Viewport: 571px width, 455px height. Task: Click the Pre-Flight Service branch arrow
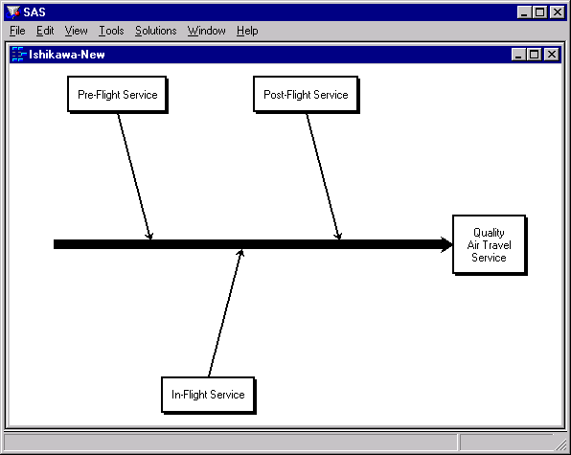pos(134,176)
